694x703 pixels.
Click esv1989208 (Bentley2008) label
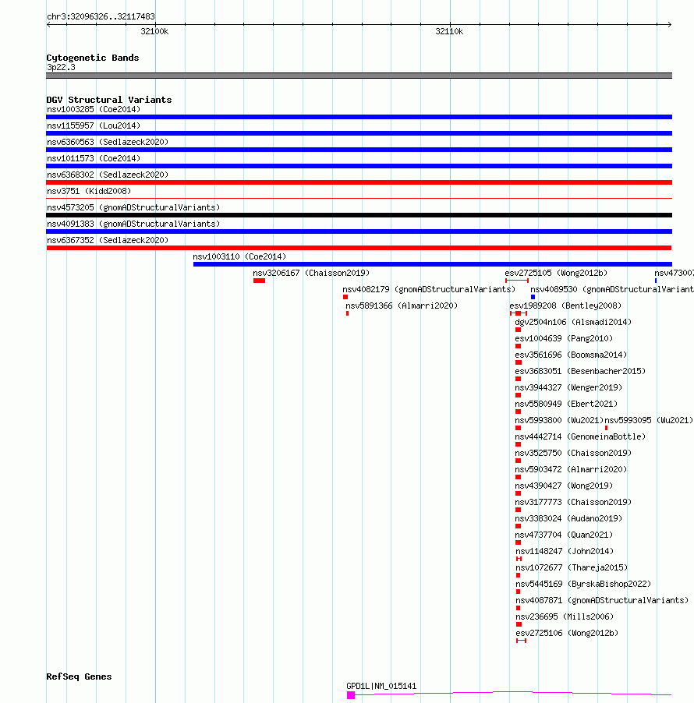click(x=565, y=306)
